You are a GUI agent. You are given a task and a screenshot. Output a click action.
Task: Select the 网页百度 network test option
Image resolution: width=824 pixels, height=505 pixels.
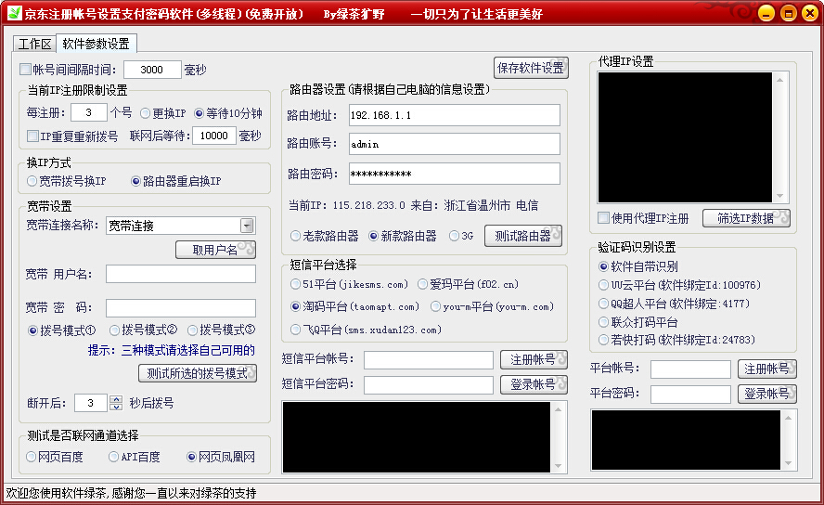tap(32, 457)
